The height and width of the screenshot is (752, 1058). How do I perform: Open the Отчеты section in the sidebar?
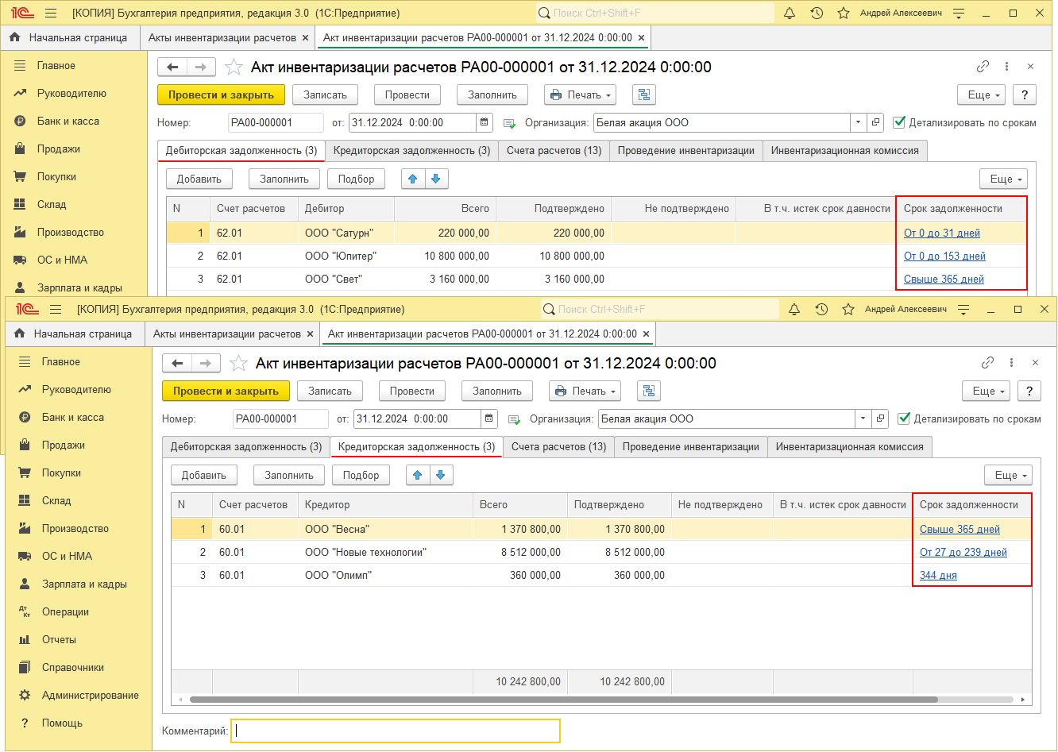click(x=59, y=639)
